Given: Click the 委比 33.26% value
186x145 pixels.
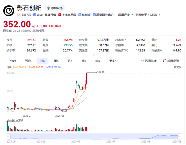Looking at the screenshot, I should coord(176,45).
